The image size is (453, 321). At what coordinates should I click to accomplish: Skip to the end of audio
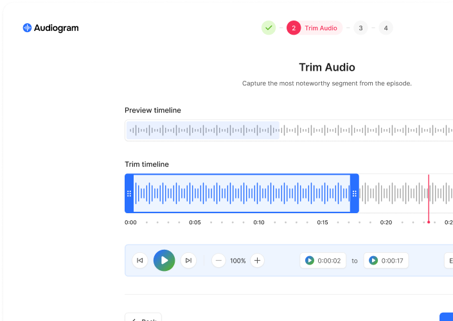pyautogui.click(x=188, y=261)
